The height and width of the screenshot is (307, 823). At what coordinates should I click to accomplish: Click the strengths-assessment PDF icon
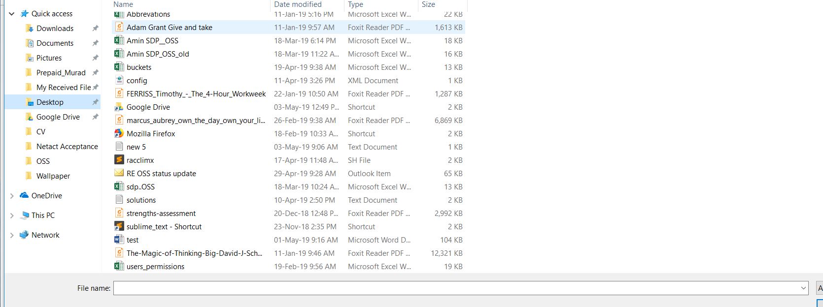pos(119,213)
